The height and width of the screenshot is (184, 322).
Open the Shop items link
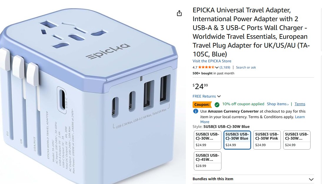click(x=278, y=104)
